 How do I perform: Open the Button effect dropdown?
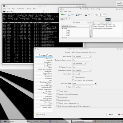78,74
